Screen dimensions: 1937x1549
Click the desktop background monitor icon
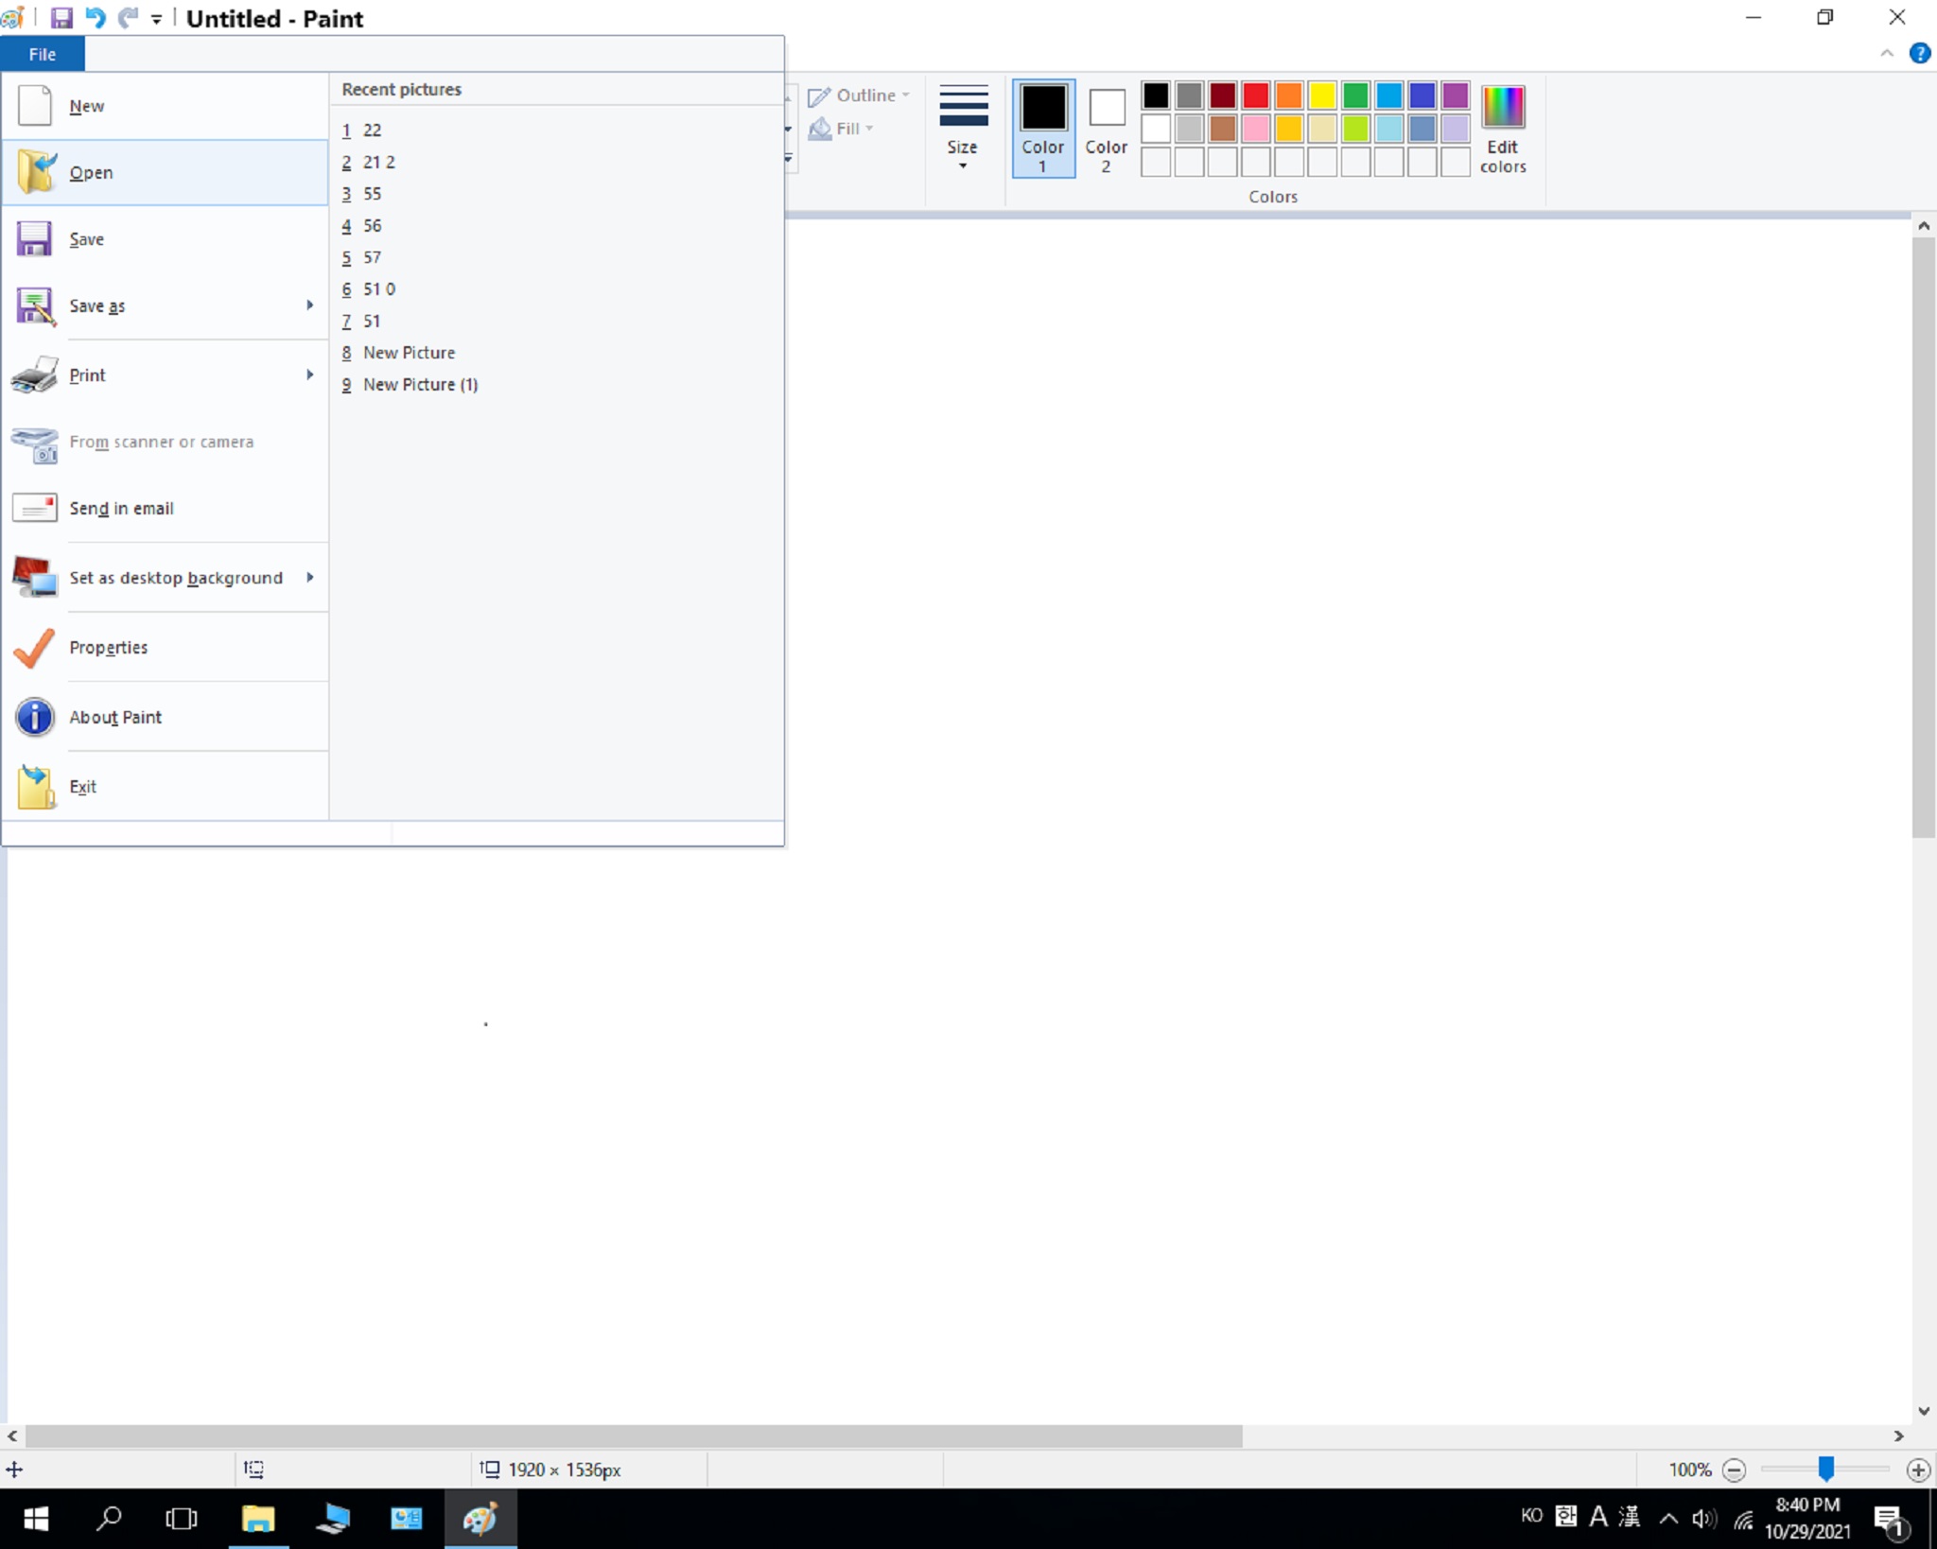tap(35, 577)
